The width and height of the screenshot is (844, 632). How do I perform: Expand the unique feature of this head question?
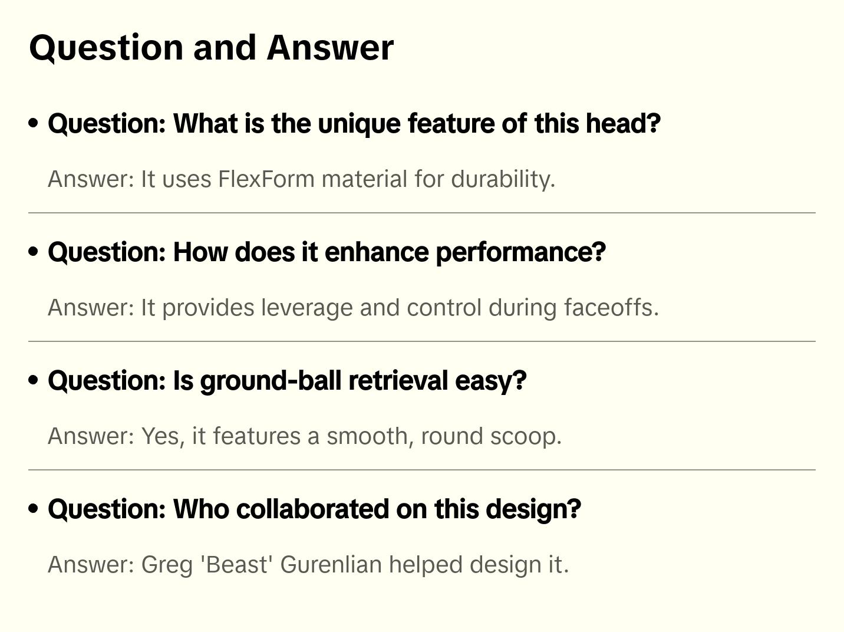point(354,124)
